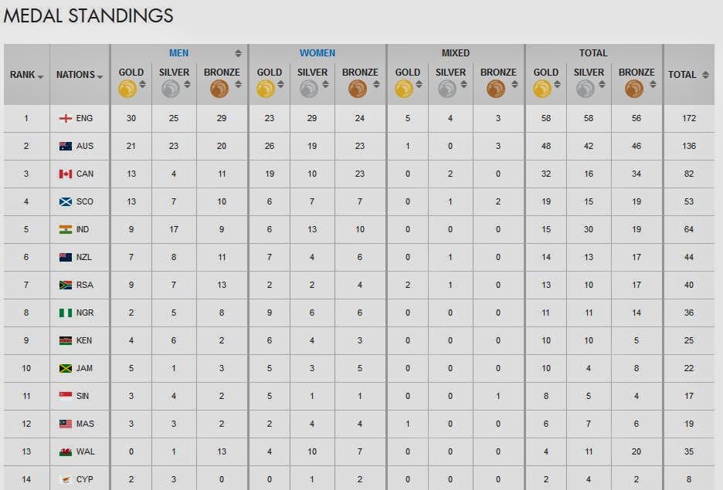Sort by Mixed silver using sort arrows

pos(463,84)
